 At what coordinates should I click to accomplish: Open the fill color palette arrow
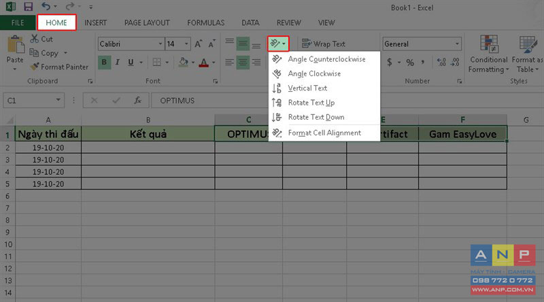[x=193, y=63]
